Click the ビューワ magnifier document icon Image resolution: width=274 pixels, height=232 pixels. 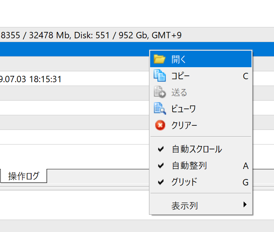pyautogui.click(x=160, y=109)
